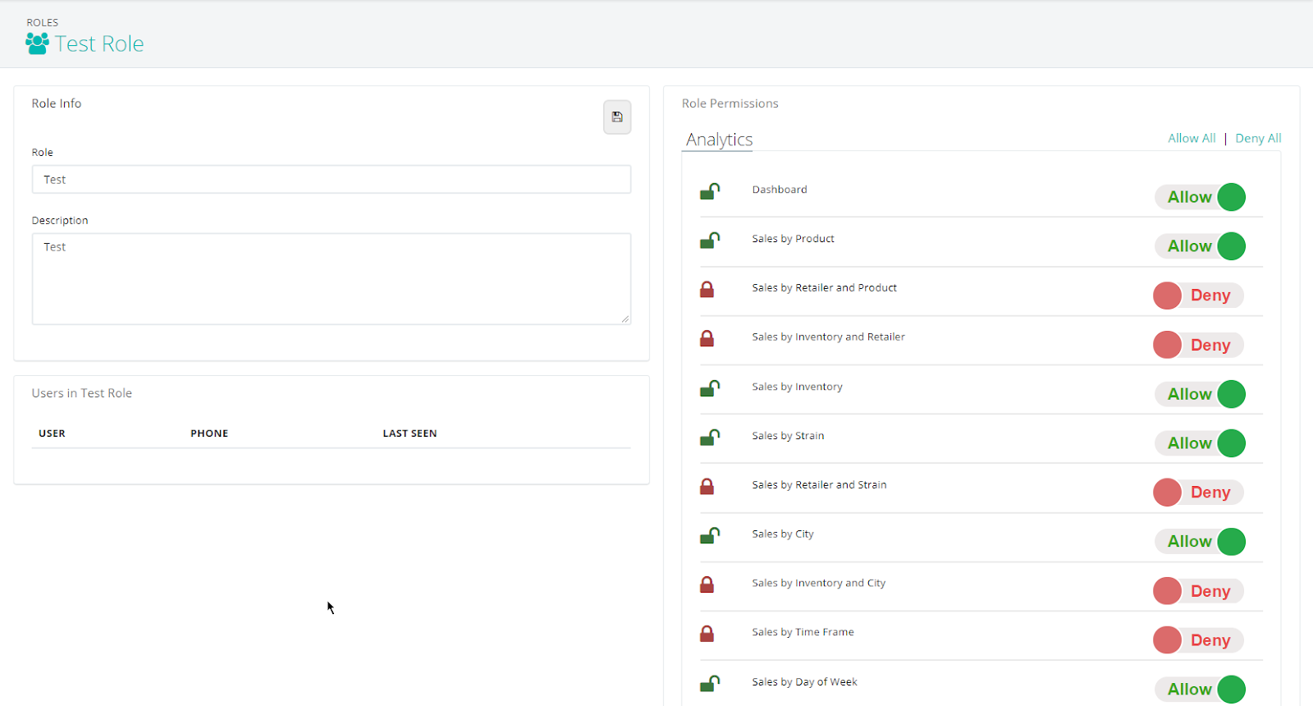Toggle the Sales by Inventory and City switch
Viewport: 1313px width, 706px height.
(x=1198, y=591)
